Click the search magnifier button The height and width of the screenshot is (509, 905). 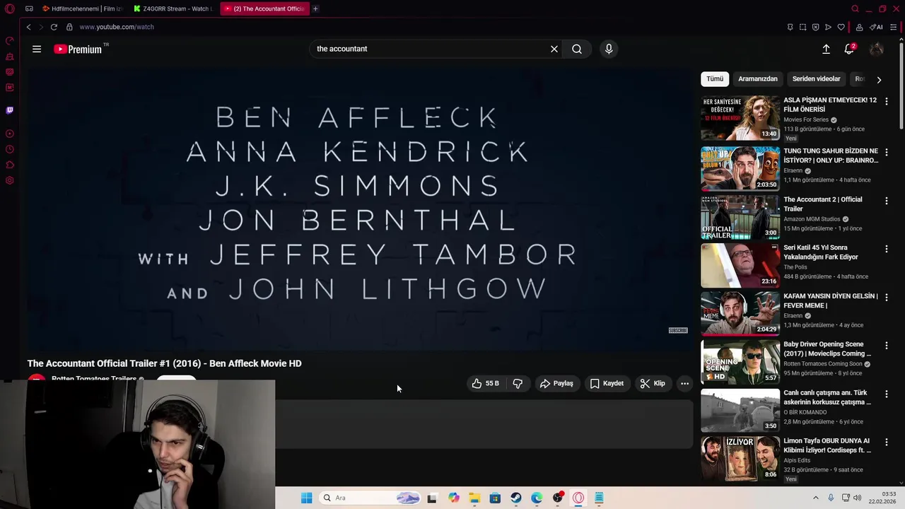click(577, 49)
